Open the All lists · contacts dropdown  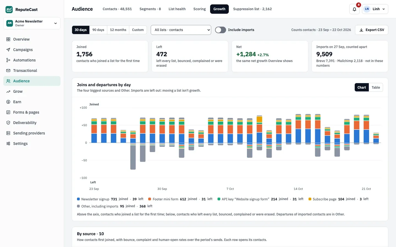click(x=181, y=30)
